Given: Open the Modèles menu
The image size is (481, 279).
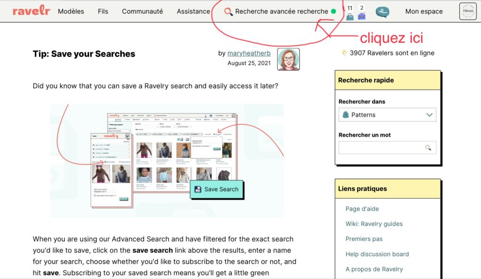Looking at the screenshot, I should pos(71,11).
